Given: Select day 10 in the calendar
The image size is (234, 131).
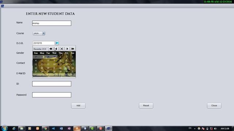Looking at the screenshot, I should [x=72, y=61].
